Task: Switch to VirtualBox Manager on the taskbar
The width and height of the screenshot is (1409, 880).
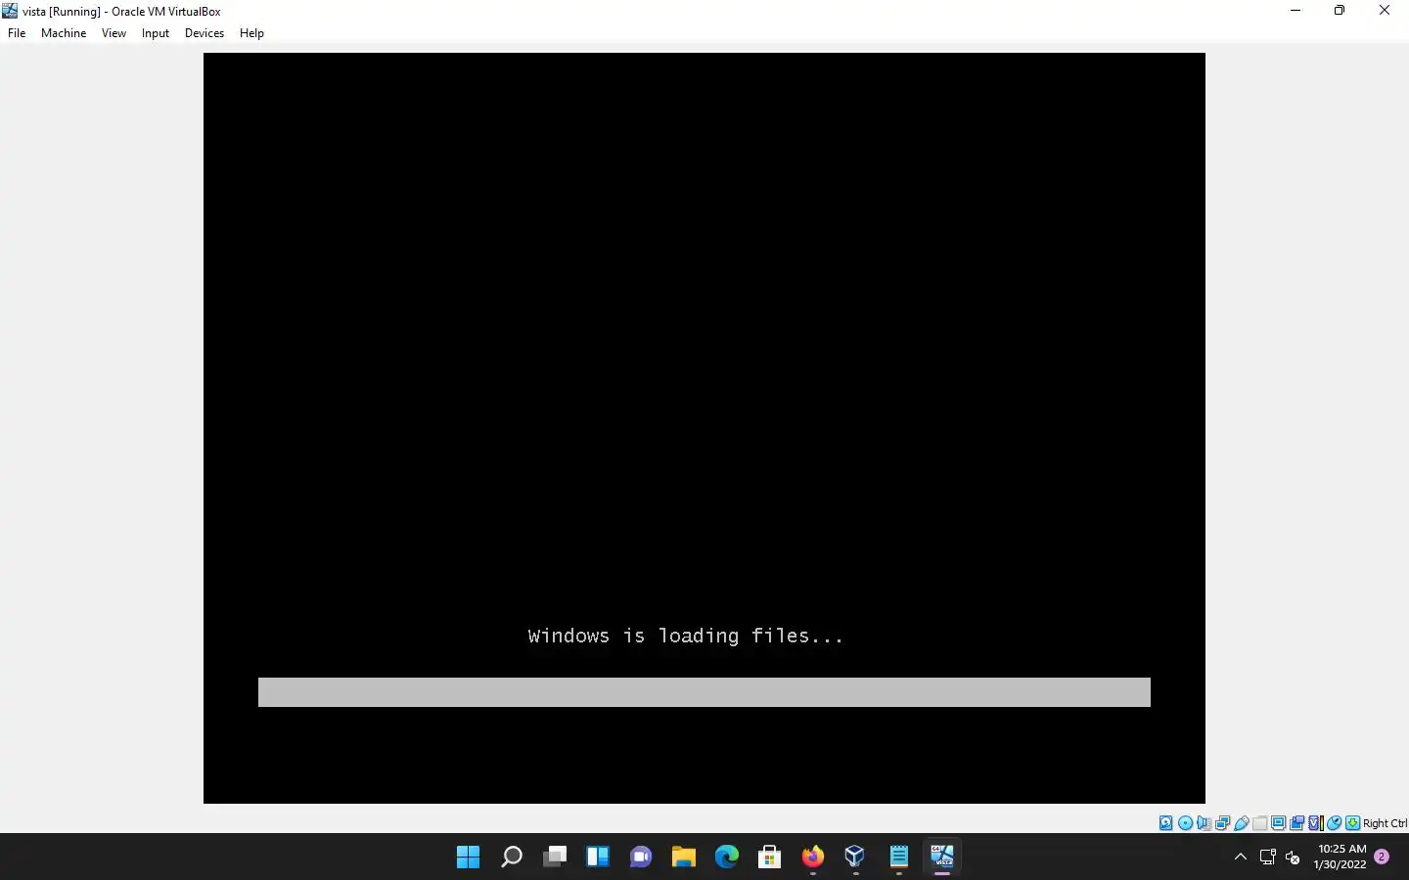Action: (856, 858)
